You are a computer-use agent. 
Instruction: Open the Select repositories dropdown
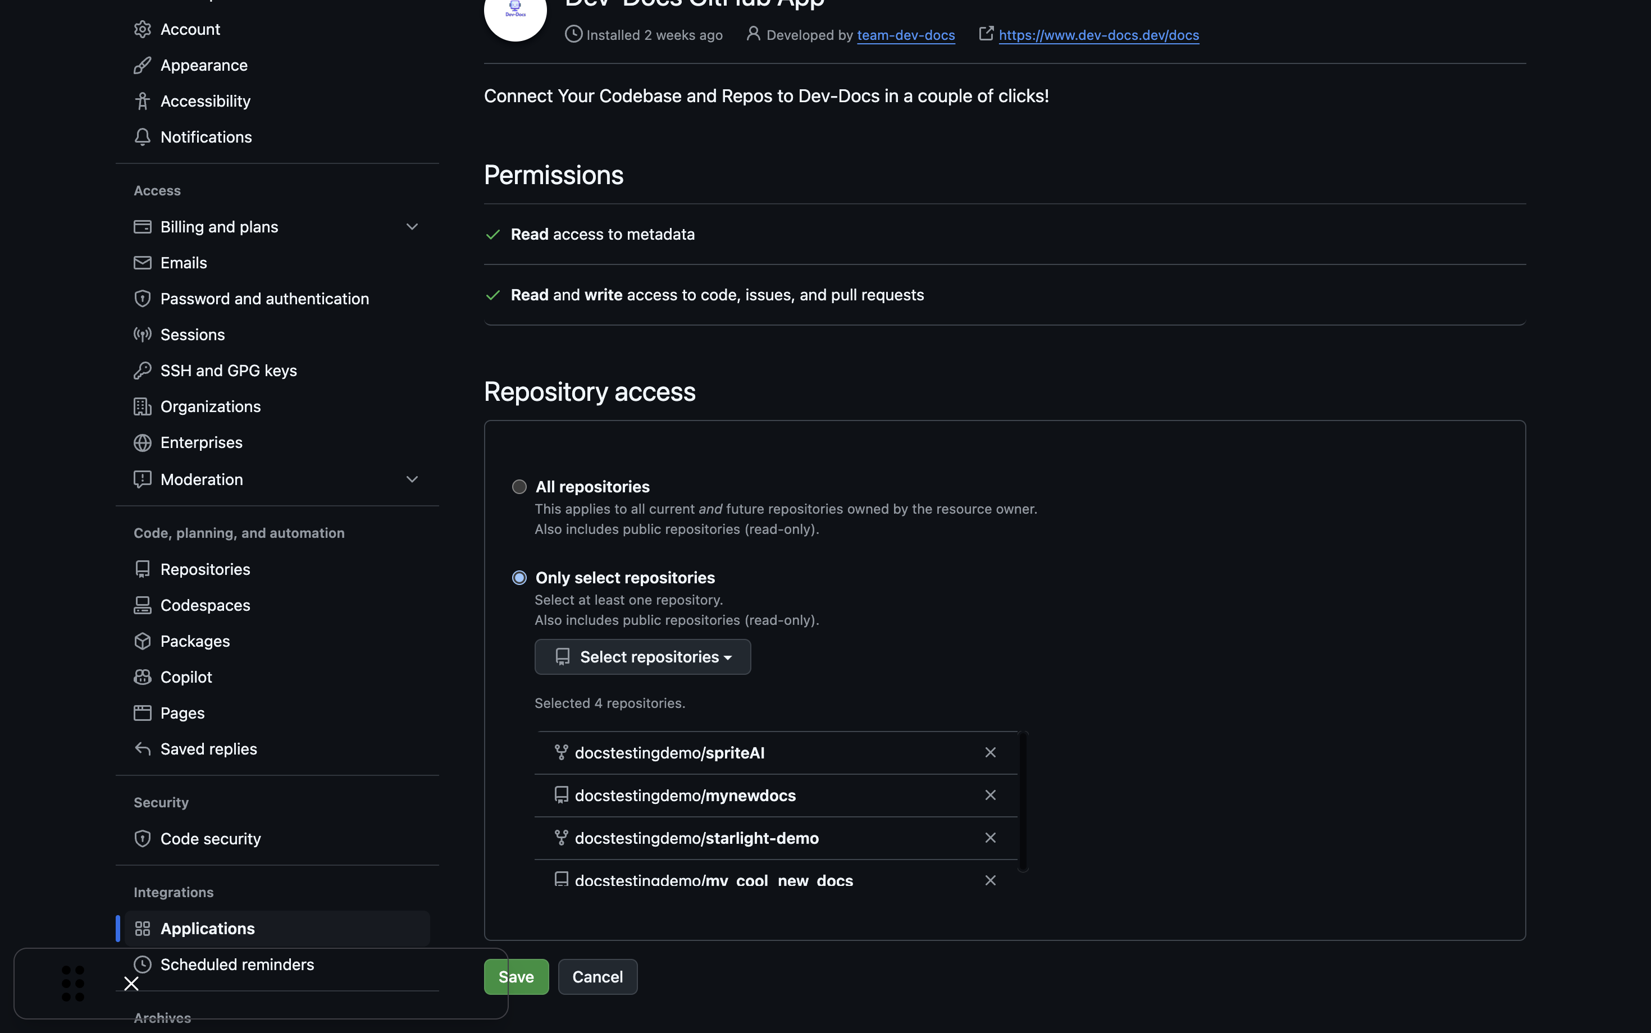click(642, 657)
